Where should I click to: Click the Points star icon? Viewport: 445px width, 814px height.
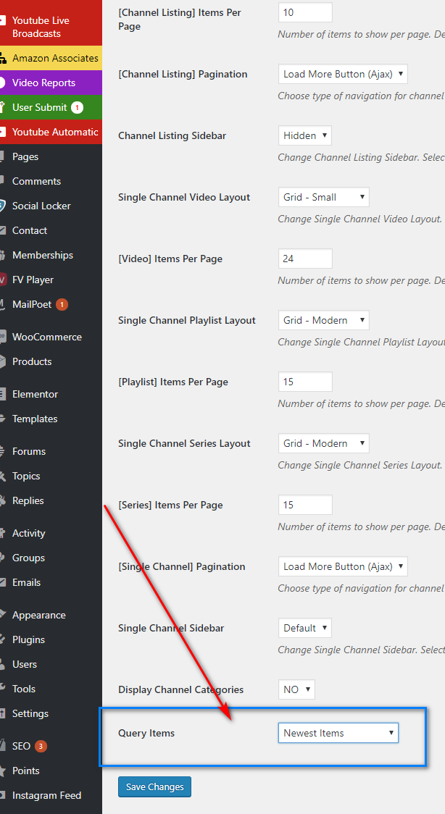(x=3, y=771)
